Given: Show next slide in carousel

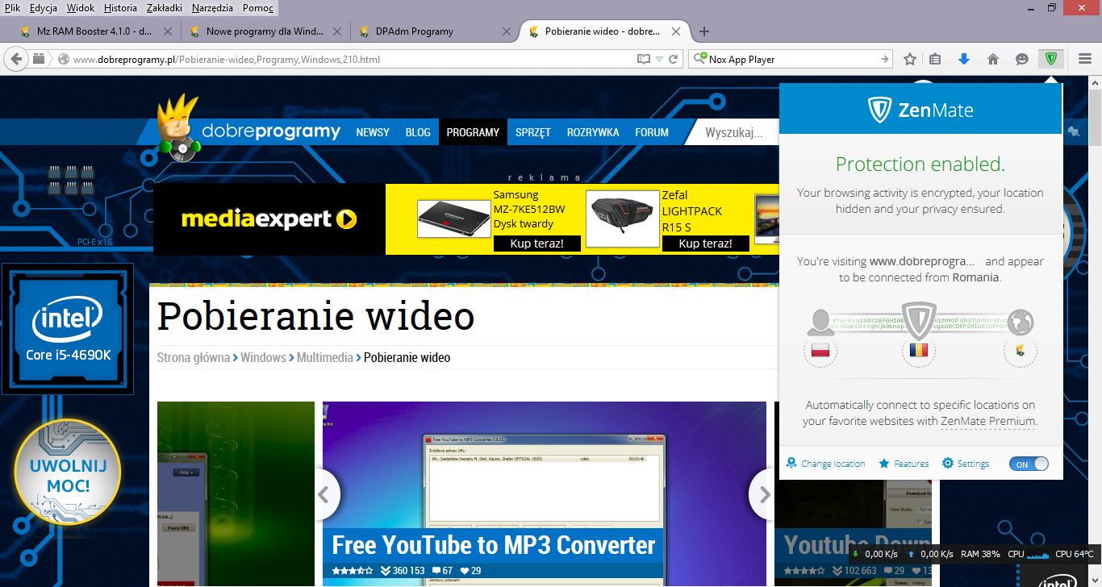Looking at the screenshot, I should (x=762, y=494).
